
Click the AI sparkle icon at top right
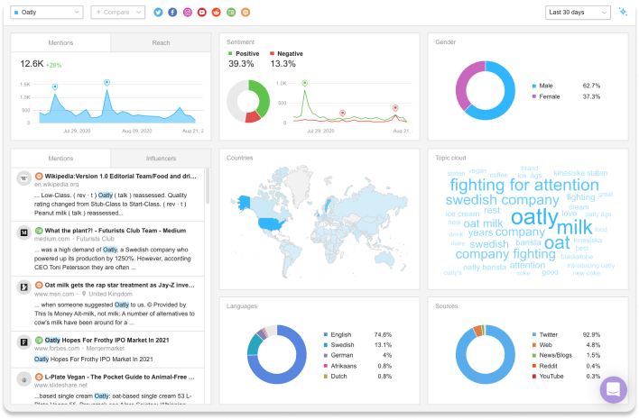(623, 12)
